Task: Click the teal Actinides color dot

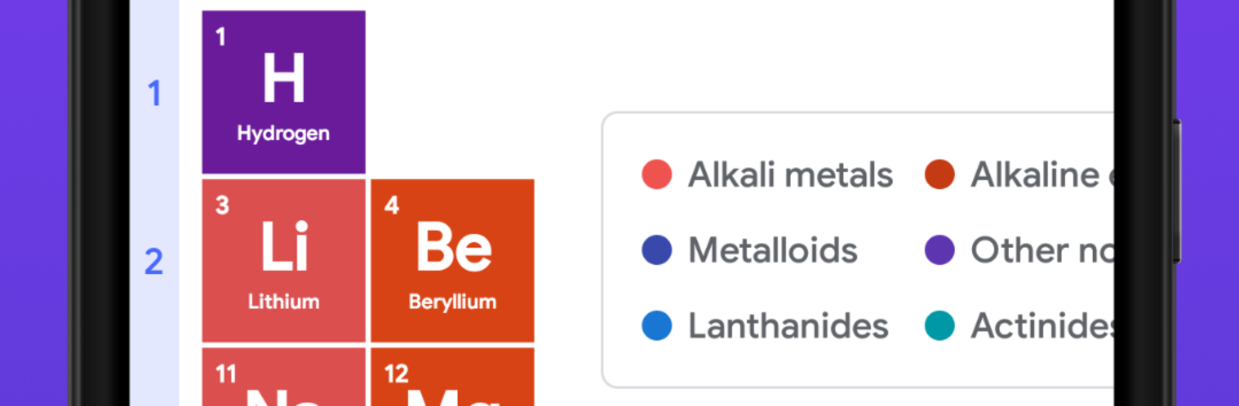Action: [x=940, y=325]
